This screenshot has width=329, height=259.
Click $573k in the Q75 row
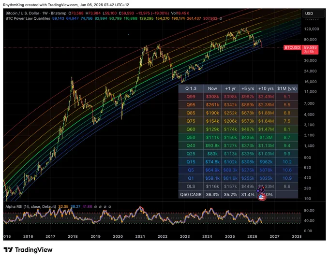point(248,121)
